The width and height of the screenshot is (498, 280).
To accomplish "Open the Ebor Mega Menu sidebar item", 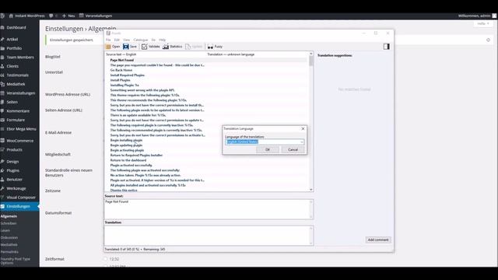I will [19, 129].
